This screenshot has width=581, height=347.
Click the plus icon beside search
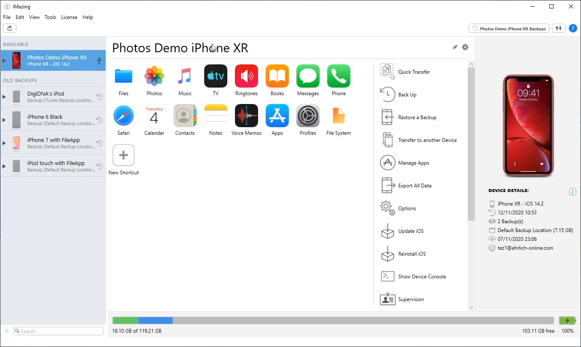tap(7, 331)
